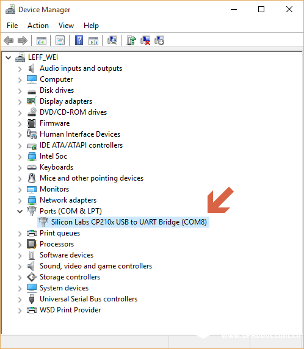Click the Update driver software icon
304x349 pixels.
[131, 41]
